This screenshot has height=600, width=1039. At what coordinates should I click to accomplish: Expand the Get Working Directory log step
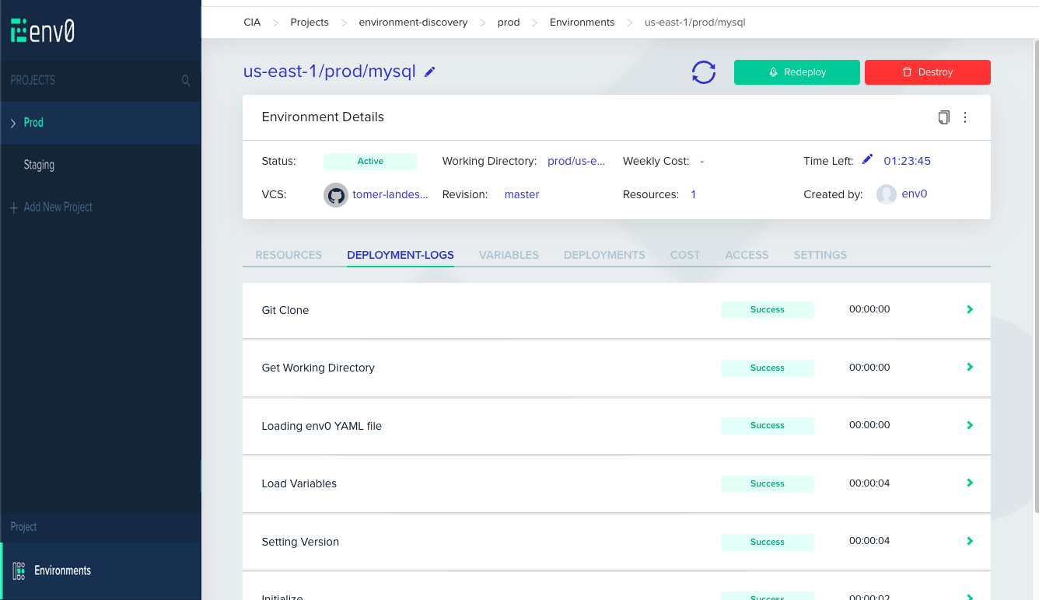970,367
